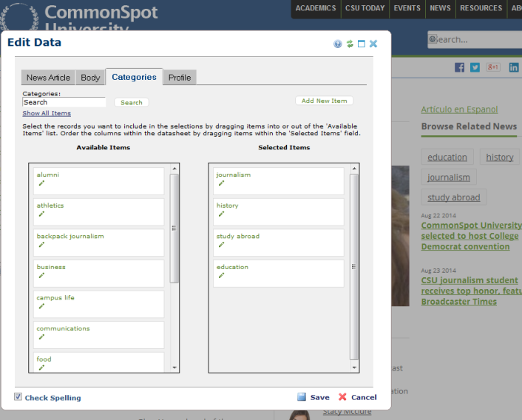522x420 pixels.
Task: Select the journalism selected item
Action: [278, 180]
